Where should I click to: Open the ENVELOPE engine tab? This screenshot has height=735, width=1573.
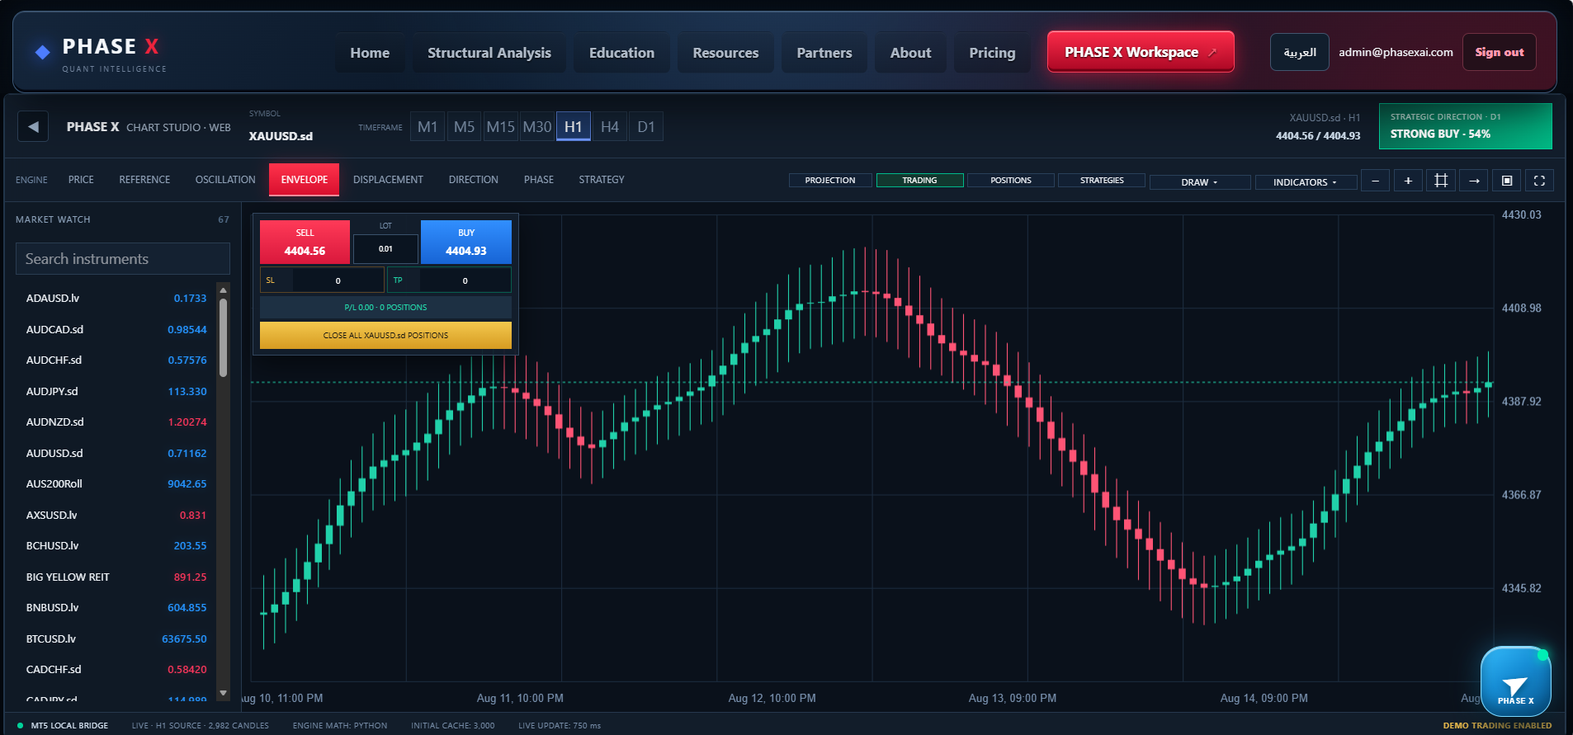coord(304,180)
